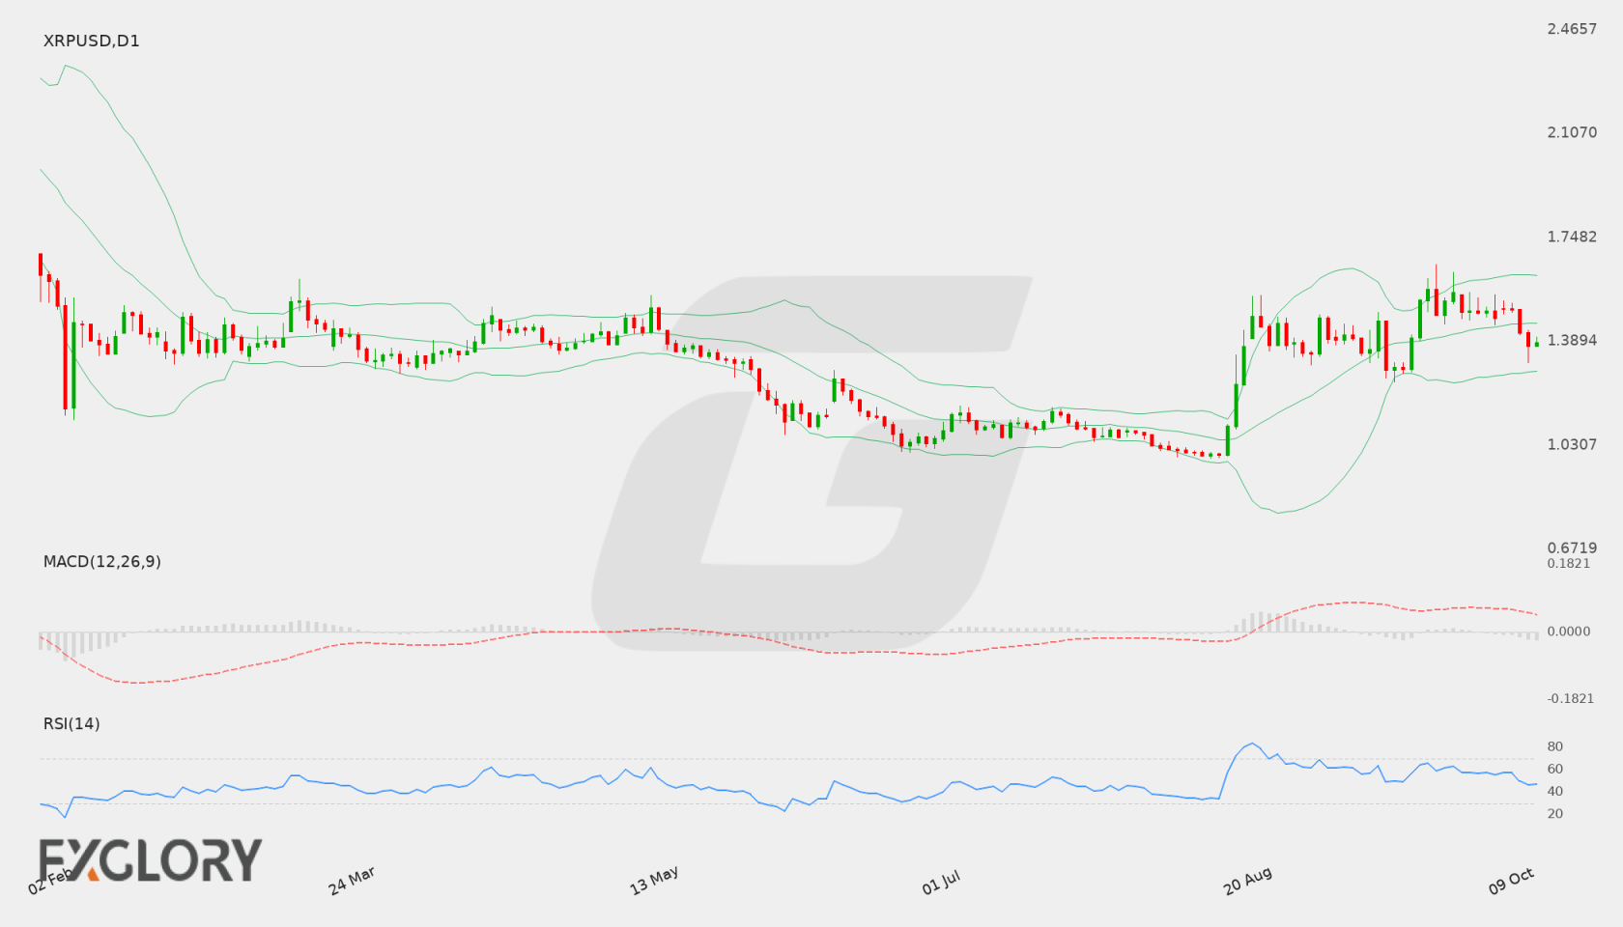Image resolution: width=1623 pixels, height=927 pixels.
Task: Click the 1.0307 price axis label
Action: click(1572, 444)
